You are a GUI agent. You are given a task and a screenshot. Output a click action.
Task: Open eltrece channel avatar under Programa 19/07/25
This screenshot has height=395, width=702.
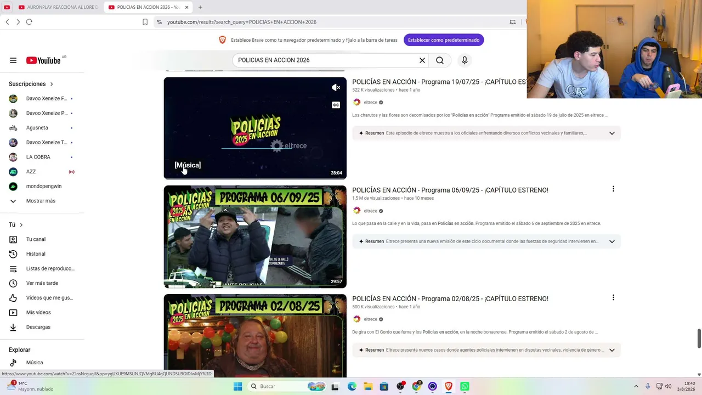click(357, 103)
